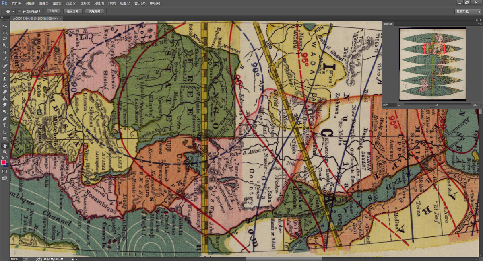Close the Navigator panel
Image resolution: width=483 pixels, height=261 pixels.
(x=480, y=21)
